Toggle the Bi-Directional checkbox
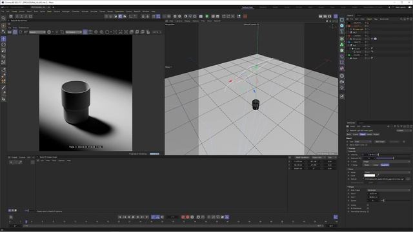Image resolution: width=413 pixels, height=232 pixels. 368,208
